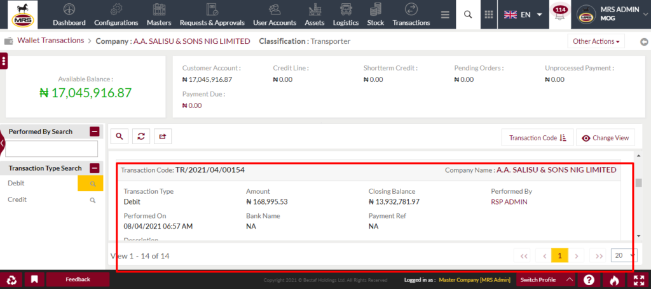Image resolution: width=651 pixels, height=289 pixels.
Task: Collapse the Transaction Type Search section
Action: 95,168
